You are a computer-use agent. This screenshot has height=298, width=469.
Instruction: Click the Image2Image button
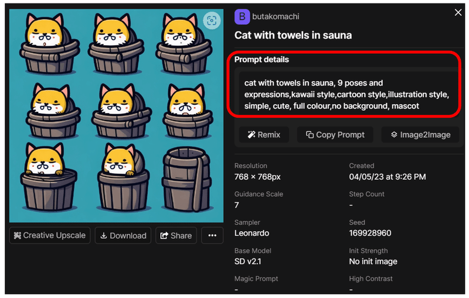click(x=420, y=135)
